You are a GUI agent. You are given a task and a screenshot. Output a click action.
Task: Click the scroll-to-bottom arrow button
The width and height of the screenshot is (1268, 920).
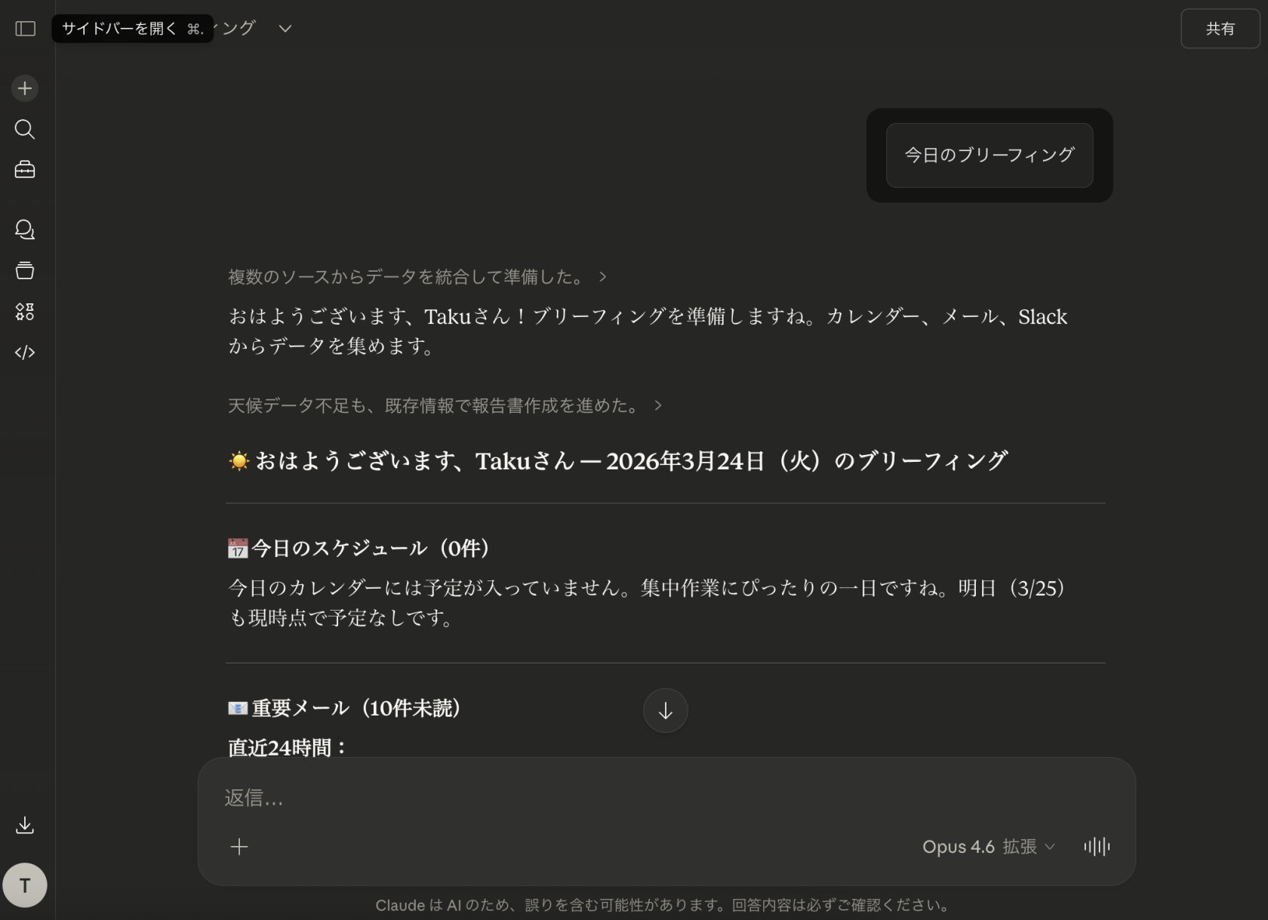[665, 710]
